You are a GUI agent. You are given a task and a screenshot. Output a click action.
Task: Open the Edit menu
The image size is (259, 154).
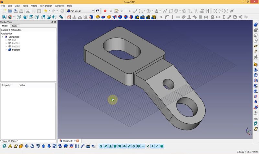tap(10, 6)
